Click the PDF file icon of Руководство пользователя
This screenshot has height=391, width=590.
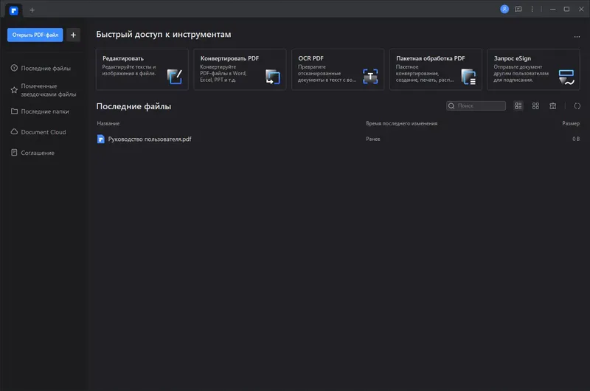click(x=101, y=139)
